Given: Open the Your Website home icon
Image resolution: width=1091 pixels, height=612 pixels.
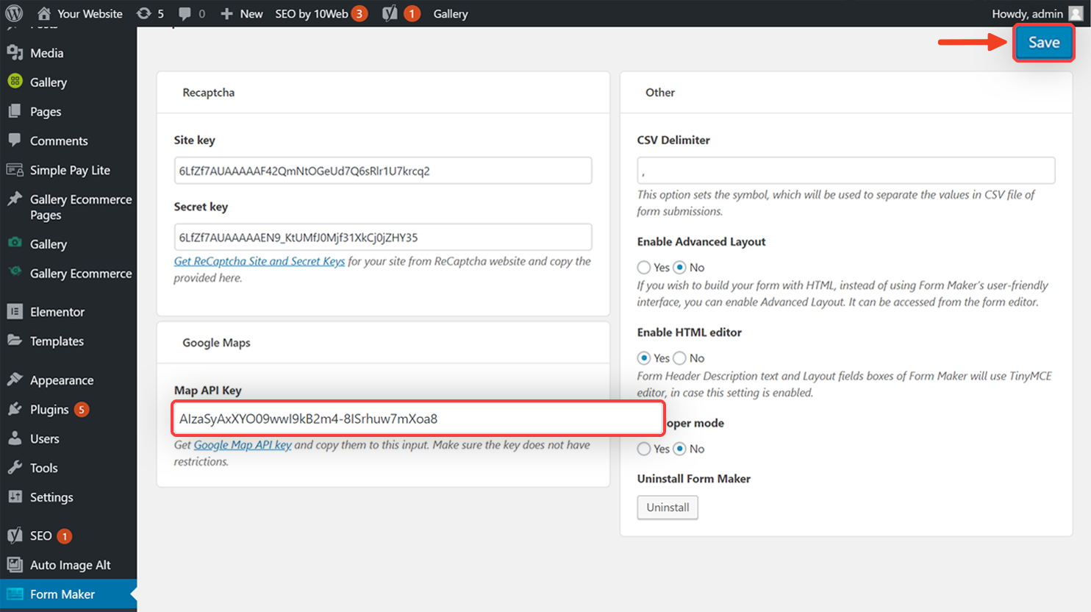Looking at the screenshot, I should tap(44, 13).
